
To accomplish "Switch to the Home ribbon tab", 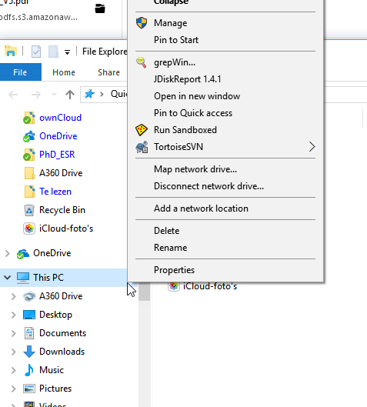I will point(64,72).
